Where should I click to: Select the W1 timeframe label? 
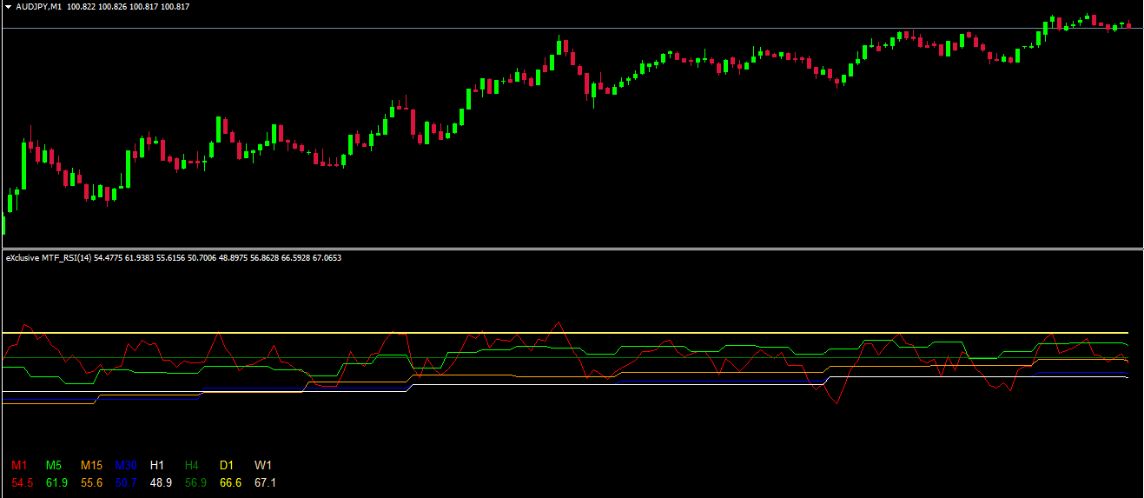pyautogui.click(x=263, y=466)
